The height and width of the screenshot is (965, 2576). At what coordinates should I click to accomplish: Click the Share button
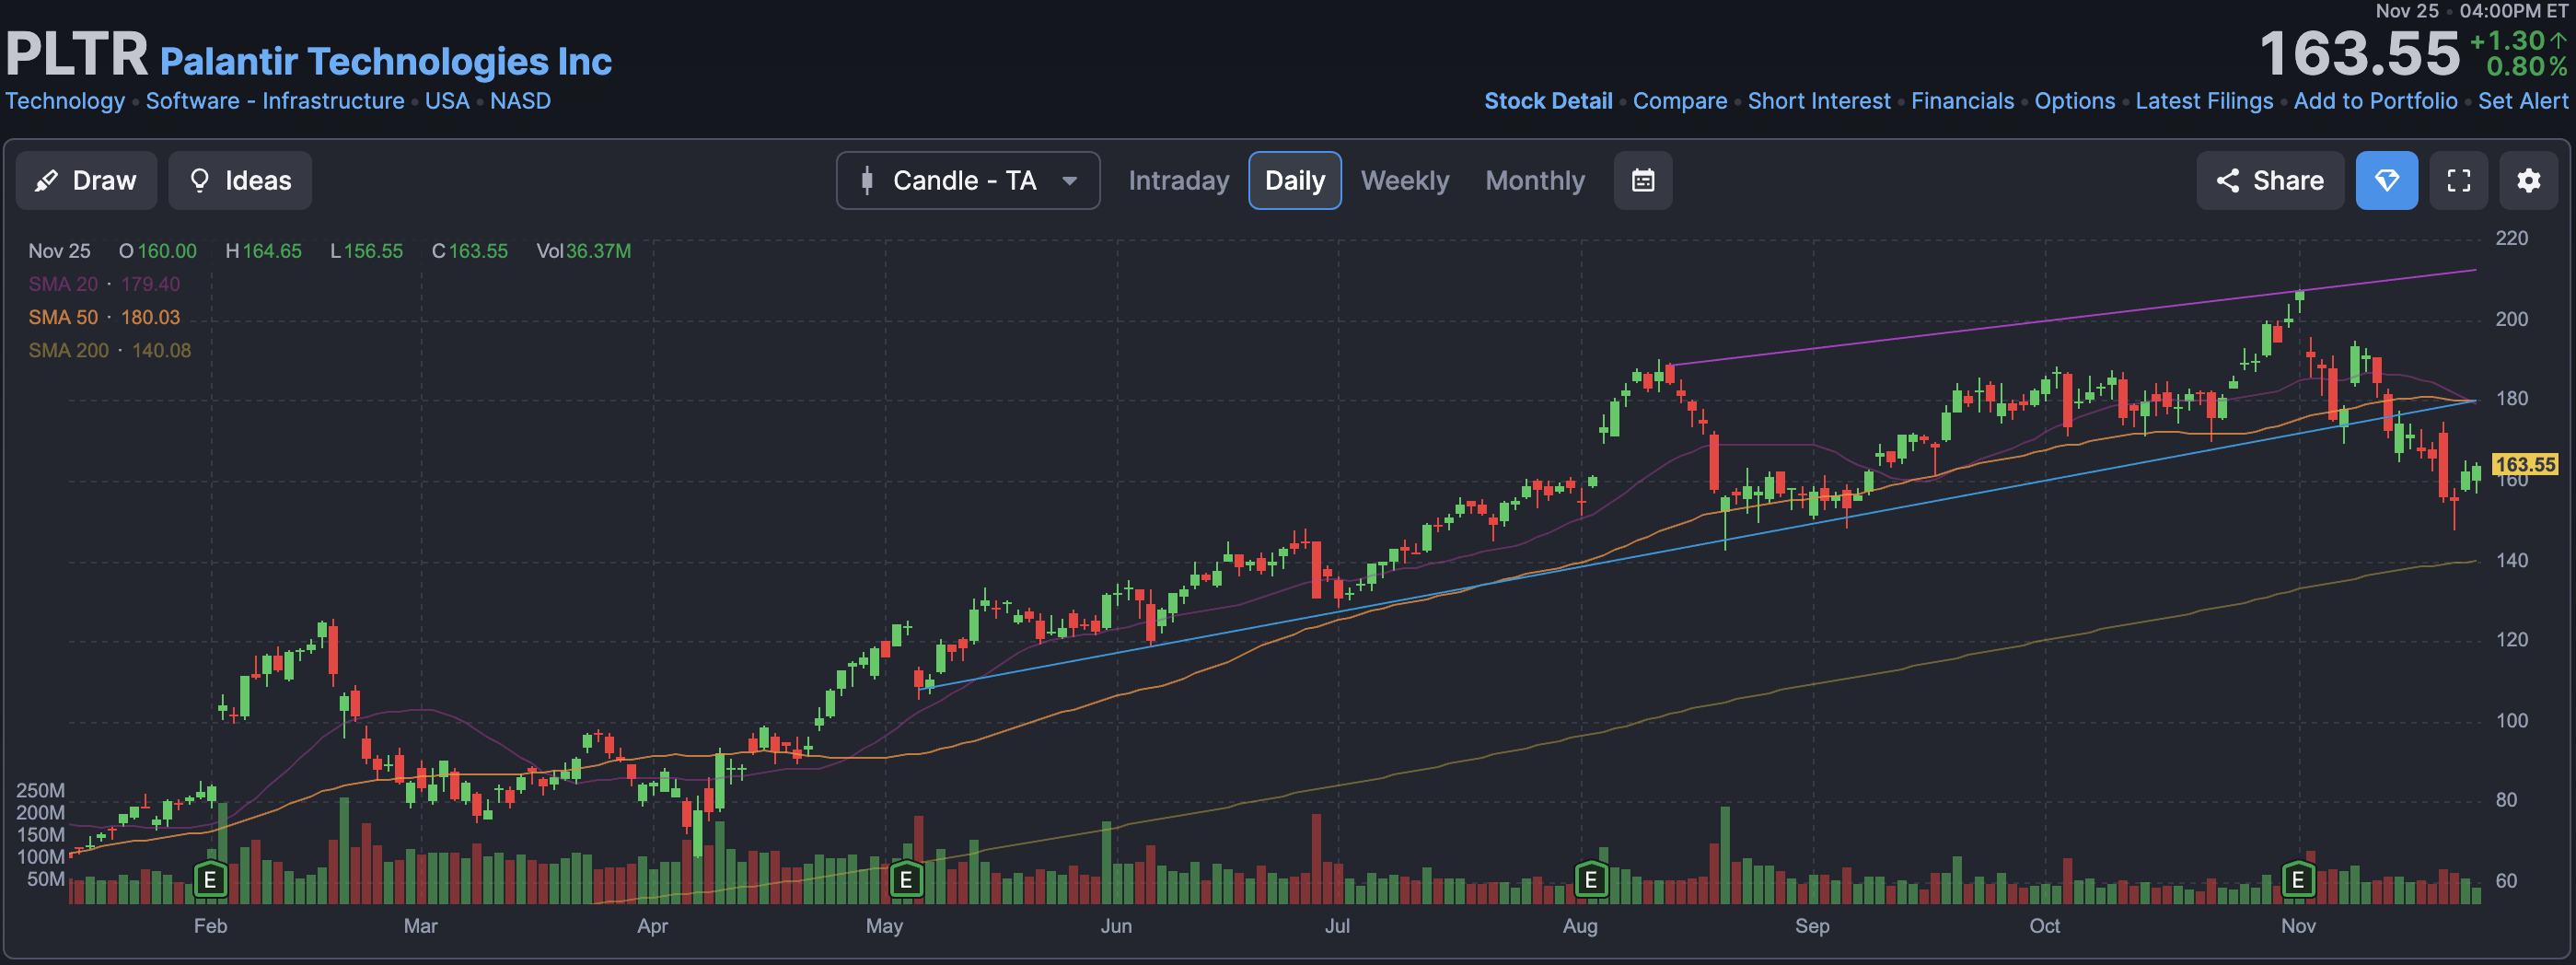pyautogui.click(x=2269, y=180)
